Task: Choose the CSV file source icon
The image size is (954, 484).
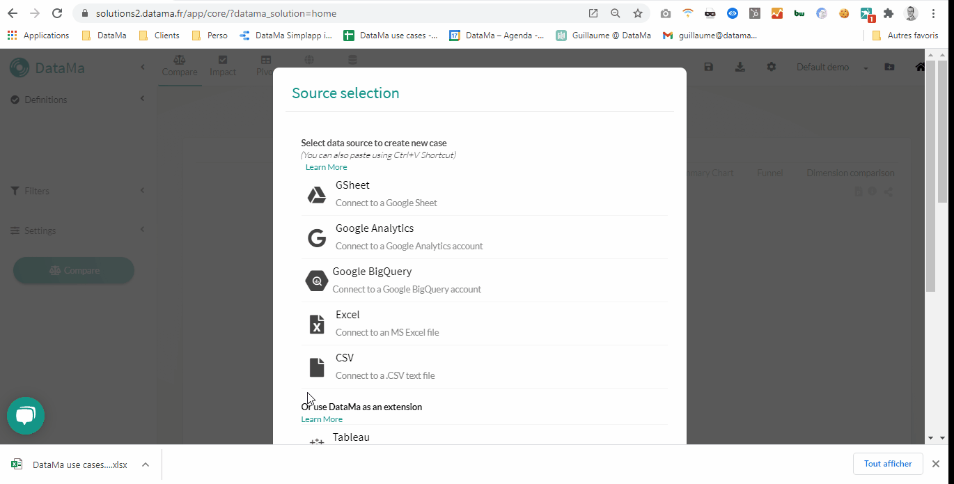Action: [317, 367]
